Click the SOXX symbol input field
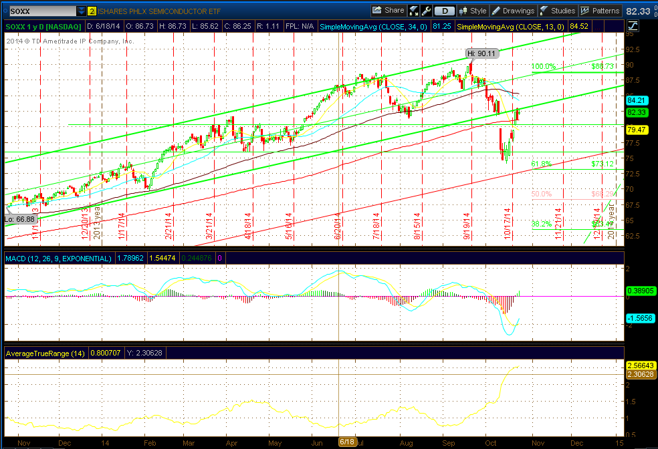Viewport: 658px width, 449px height. click(x=42, y=11)
